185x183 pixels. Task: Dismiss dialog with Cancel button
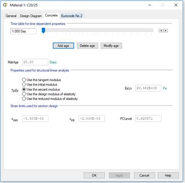(144, 175)
